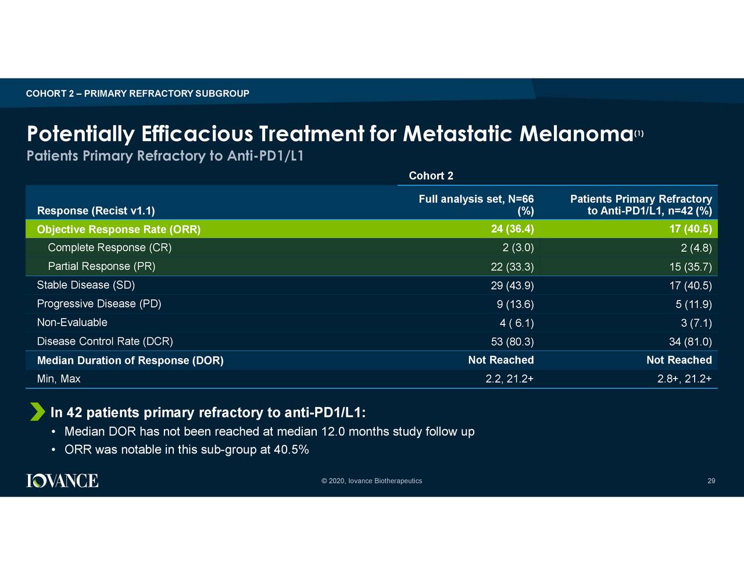
Task: Select the Objective Response Rate (ORR) row label
Action: (119, 230)
